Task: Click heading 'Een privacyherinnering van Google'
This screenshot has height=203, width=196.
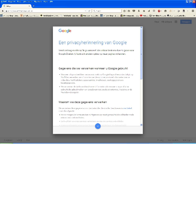Action: (x=93, y=43)
